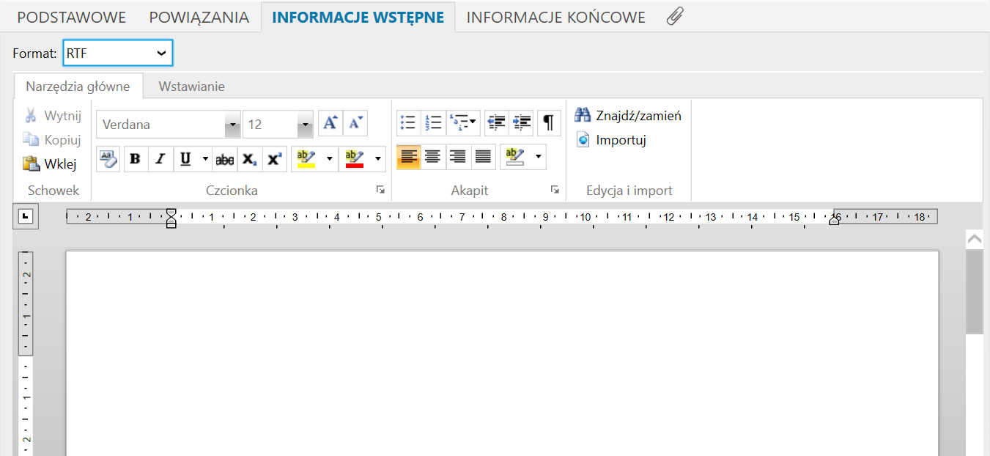
Task: Insert numbered list
Action: (433, 123)
